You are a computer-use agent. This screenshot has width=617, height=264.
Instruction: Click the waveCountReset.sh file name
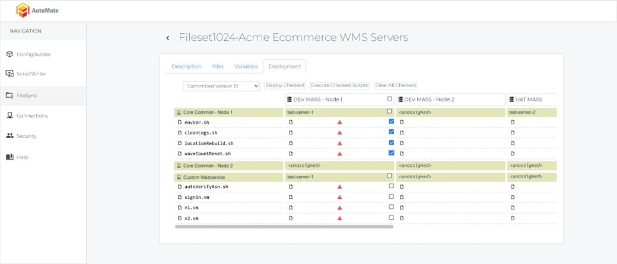208,154
